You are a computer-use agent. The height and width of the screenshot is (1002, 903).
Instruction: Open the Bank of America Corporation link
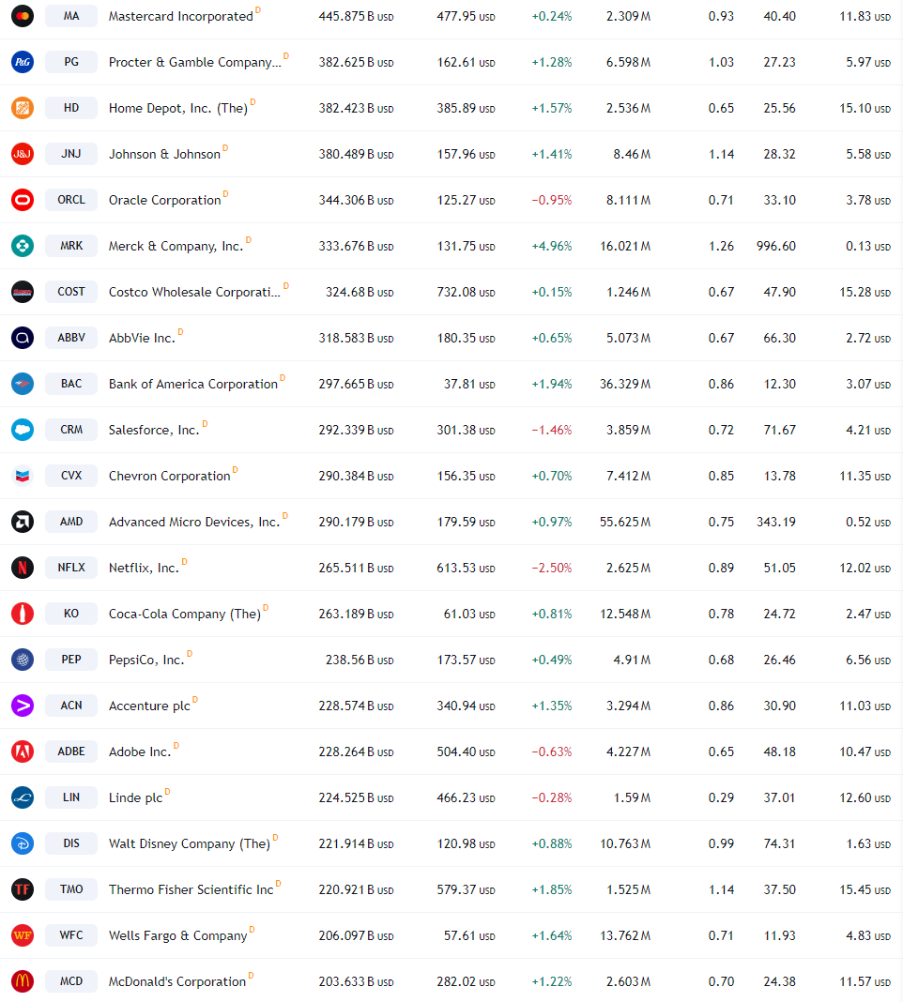point(193,384)
